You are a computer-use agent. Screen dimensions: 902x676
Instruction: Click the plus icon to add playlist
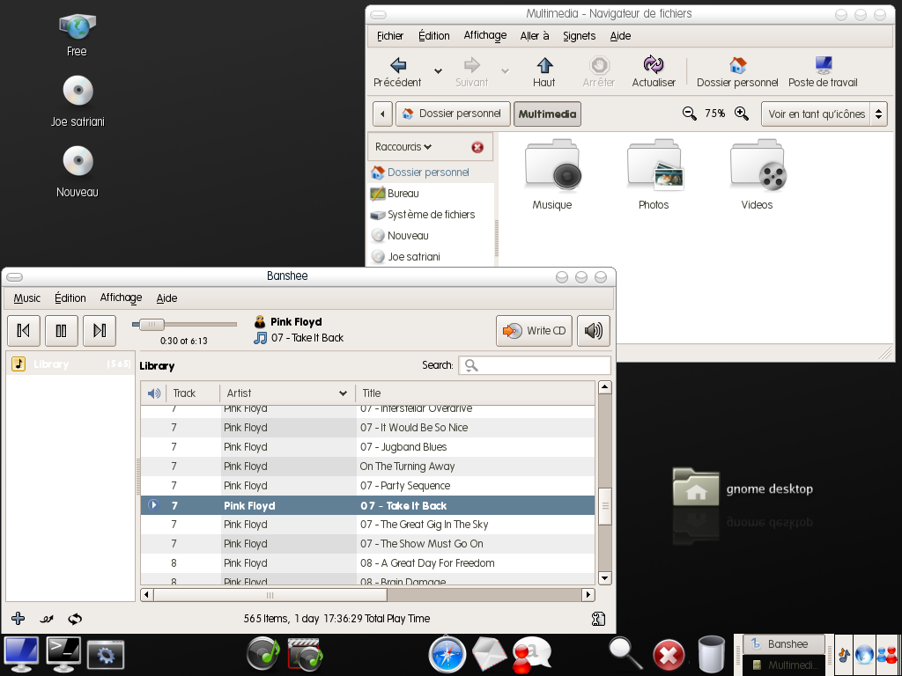(18, 619)
